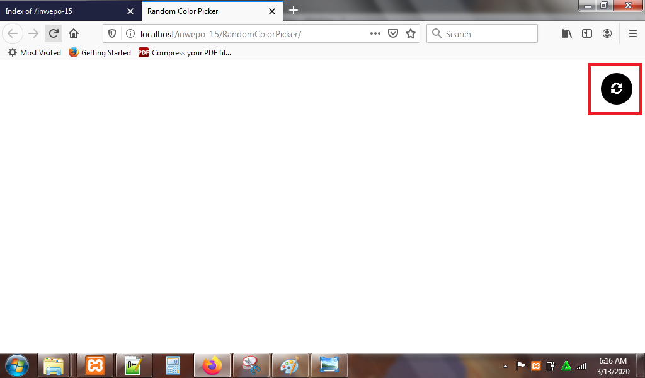This screenshot has height=378, width=645.
Task: Reload the current page
Action: (54, 34)
